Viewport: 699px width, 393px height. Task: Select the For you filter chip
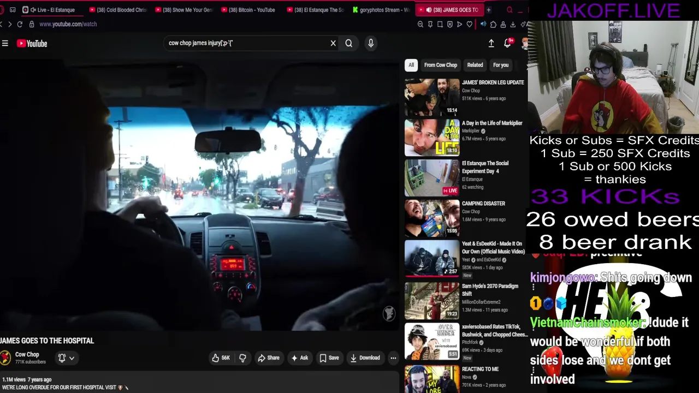pos(501,65)
